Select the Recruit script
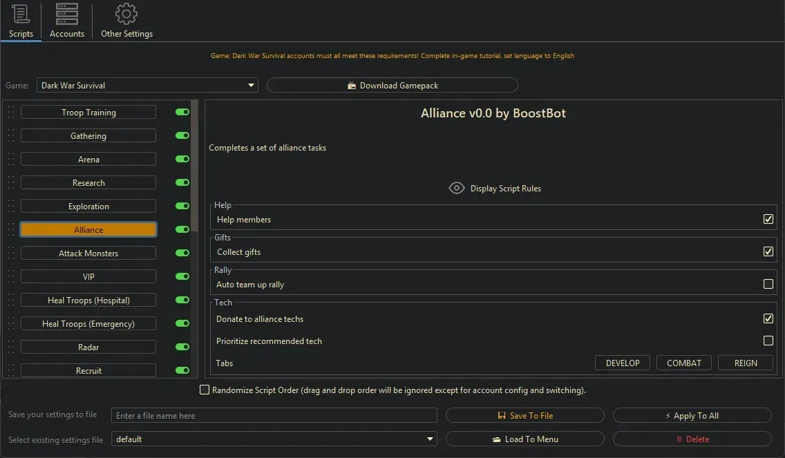Viewport: 785px width, 458px height. coord(88,370)
